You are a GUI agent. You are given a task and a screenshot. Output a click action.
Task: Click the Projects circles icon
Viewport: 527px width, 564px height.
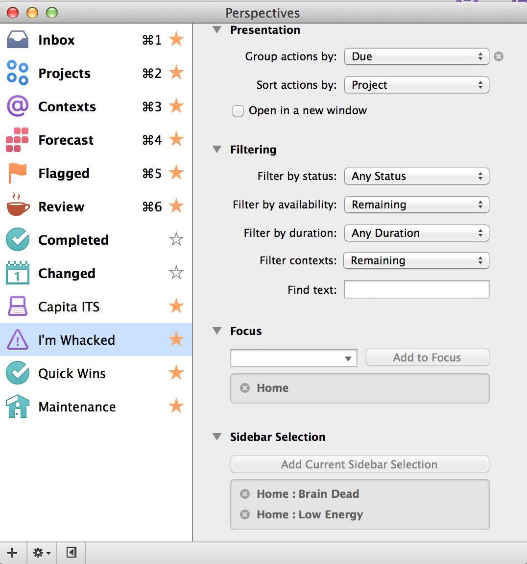(x=18, y=73)
